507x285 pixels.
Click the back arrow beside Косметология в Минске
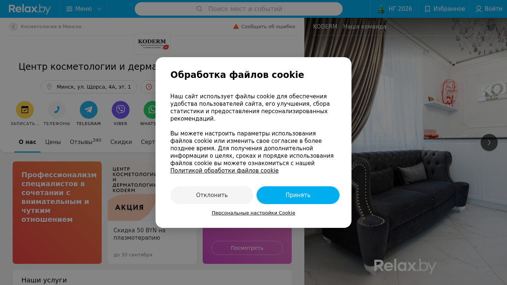13,27
